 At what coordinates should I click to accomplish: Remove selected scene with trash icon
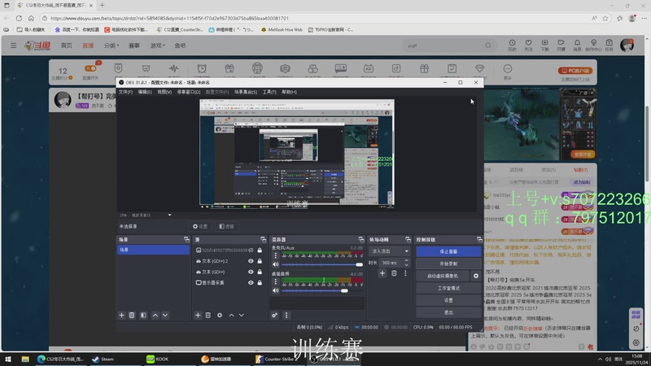(132, 316)
